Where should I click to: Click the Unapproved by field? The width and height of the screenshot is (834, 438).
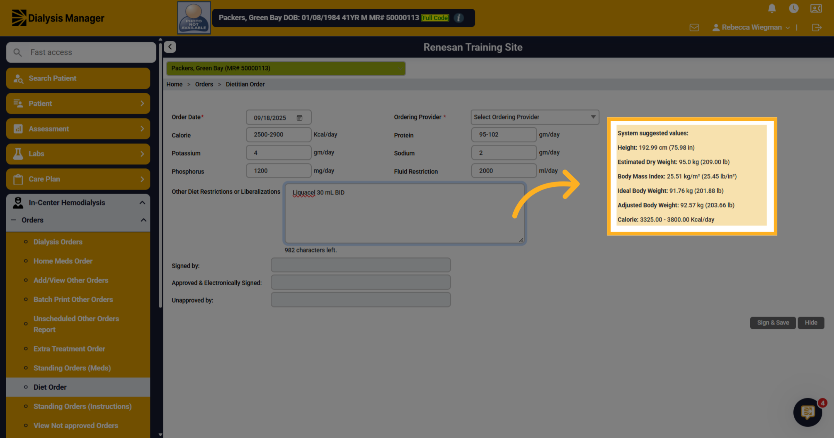(x=361, y=300)
